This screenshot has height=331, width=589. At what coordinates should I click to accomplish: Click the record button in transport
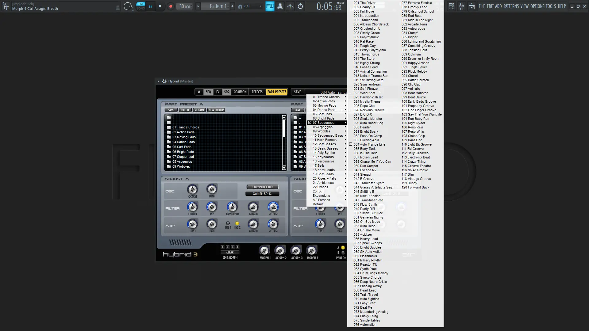pyautogui.click(x=171, y=6)
